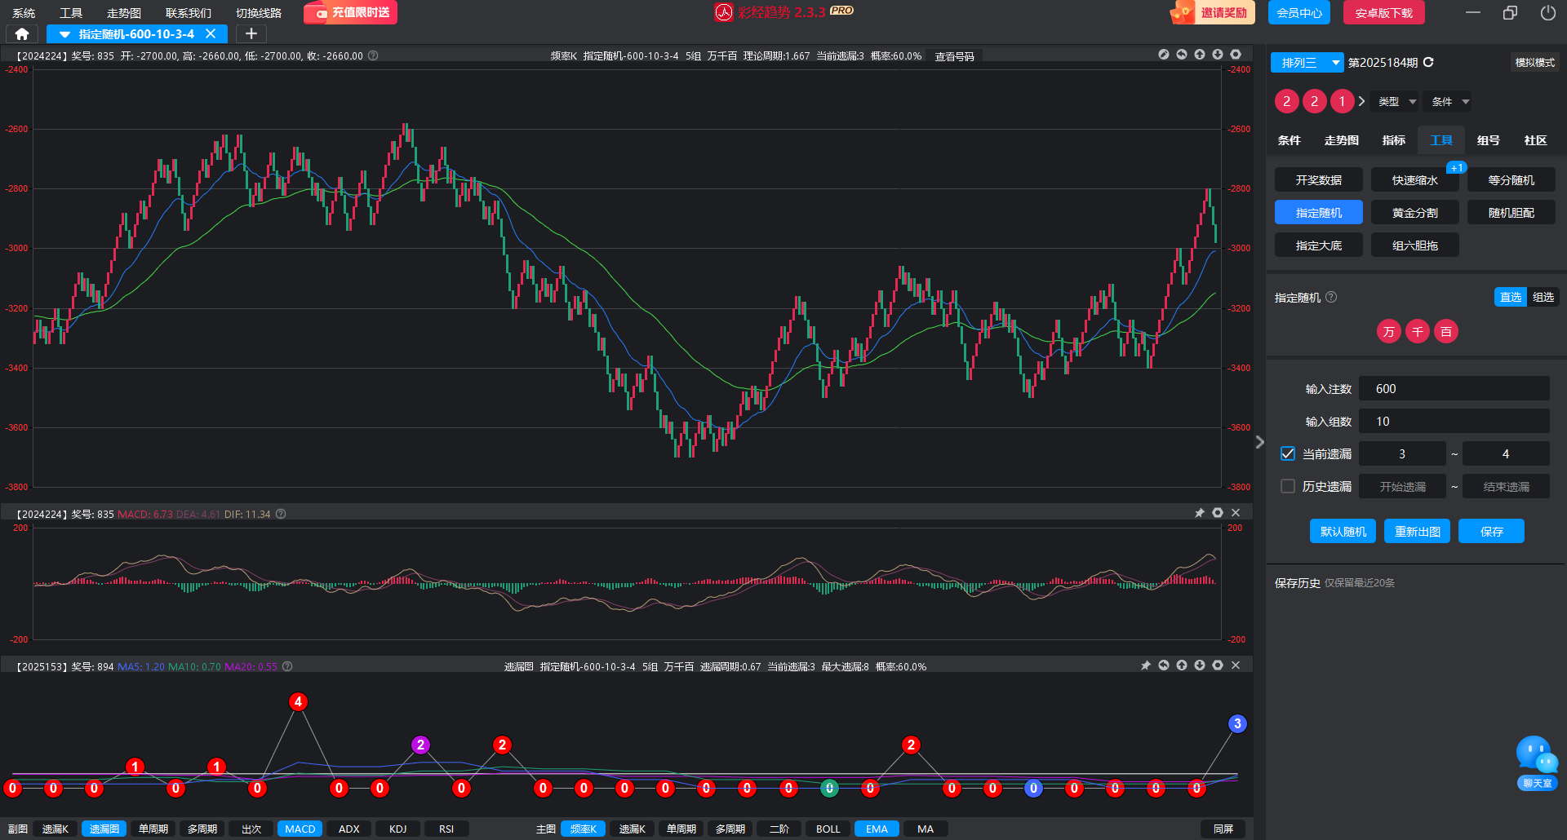Viewport: 1567px width, 840px height.
Task: Toggle 模拟模式 button
Action: [1534, 63]
